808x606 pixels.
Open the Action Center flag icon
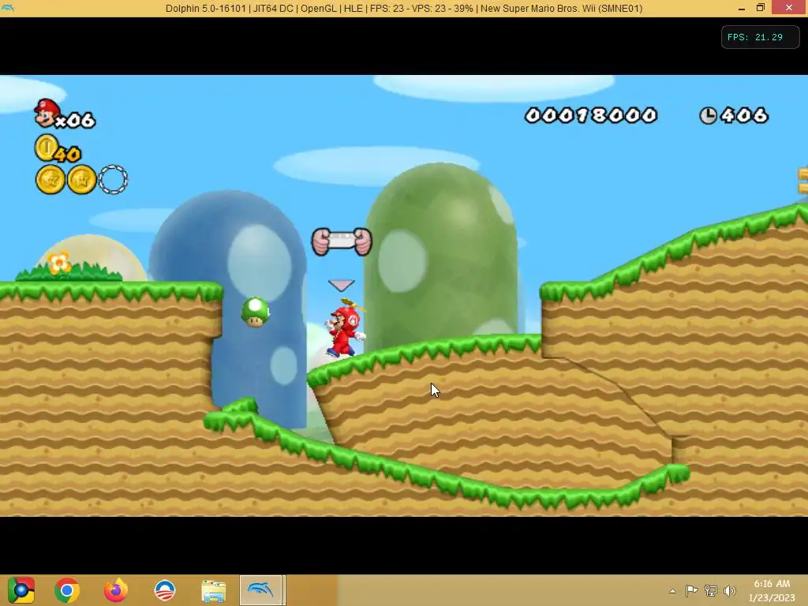691,590
